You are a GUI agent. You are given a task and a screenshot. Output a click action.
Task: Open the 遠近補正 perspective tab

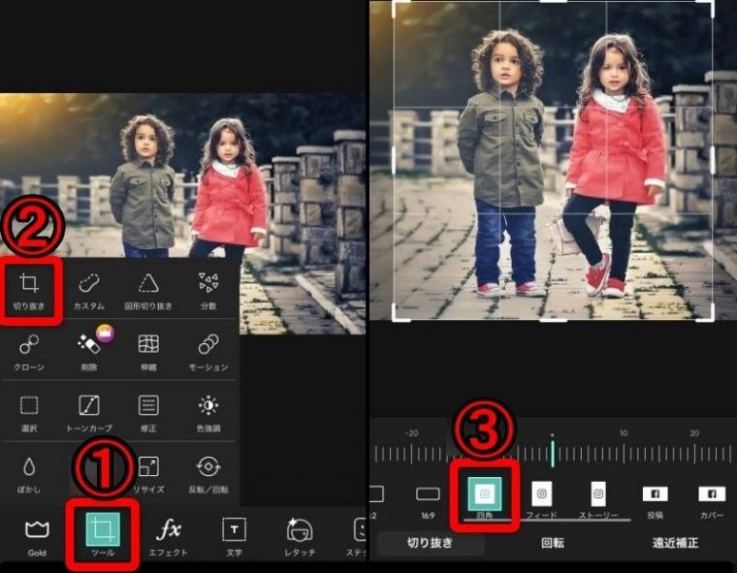[676, 543]
